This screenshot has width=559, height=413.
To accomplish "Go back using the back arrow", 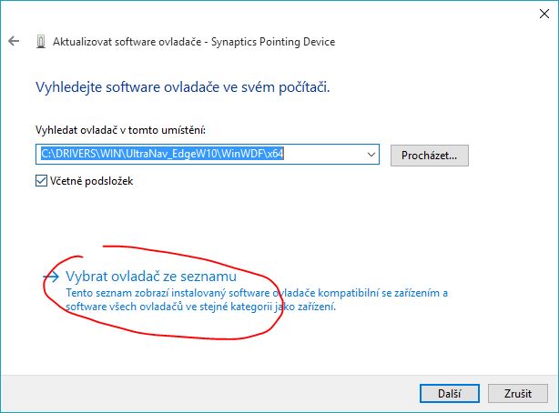I will [x=14, y=42].
